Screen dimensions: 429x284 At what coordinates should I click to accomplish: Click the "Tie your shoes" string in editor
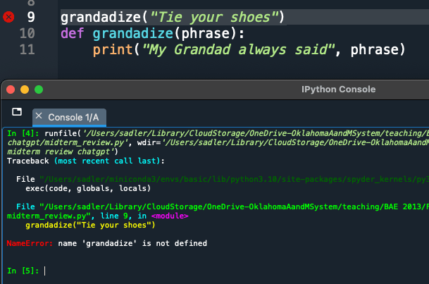[x=214, y=17]
